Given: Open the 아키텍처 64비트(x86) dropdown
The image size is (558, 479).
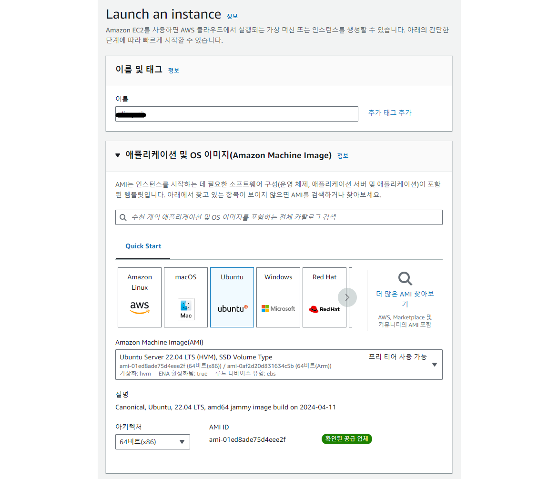Looking at the screenshot, I should coord(152,442).
